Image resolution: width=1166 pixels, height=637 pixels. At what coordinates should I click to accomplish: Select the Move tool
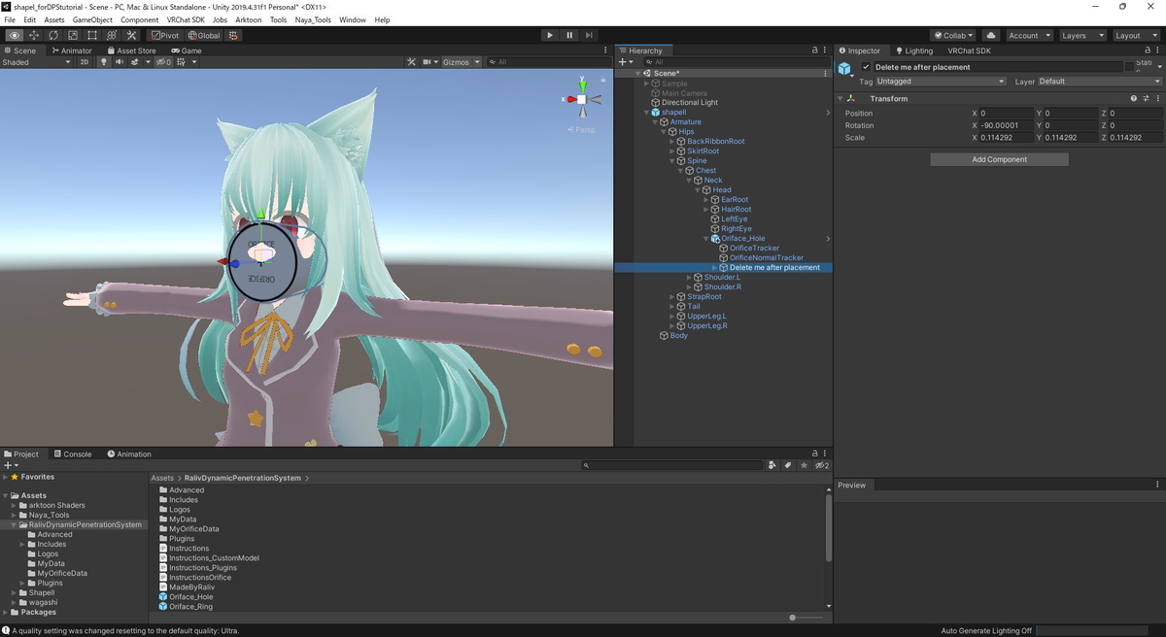(33, 34)
